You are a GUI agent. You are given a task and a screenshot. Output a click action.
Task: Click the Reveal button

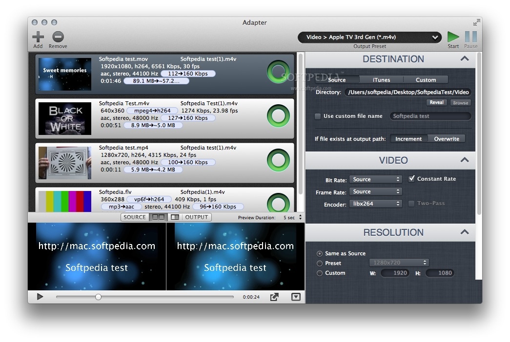point(436,102)
